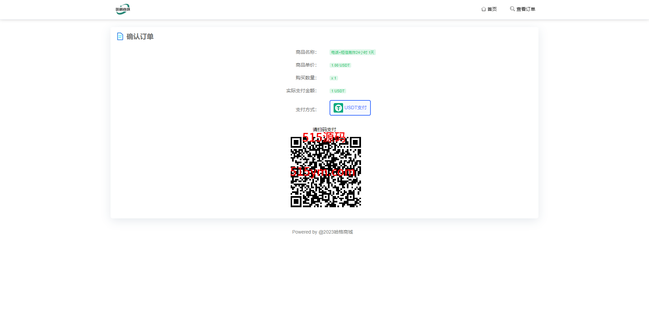649x311 pixels.
Task: Click the 1 USDT actual payment tag
Action: pyautogui.click(x=338, y=91)
